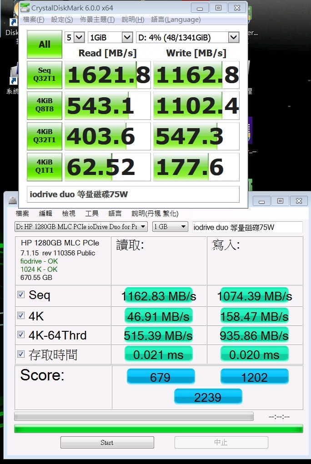Image resolution: width=311 pixels, height=464 pixels.
Task: Toggle the 4K test checkbox
Action: click(21, 315)
